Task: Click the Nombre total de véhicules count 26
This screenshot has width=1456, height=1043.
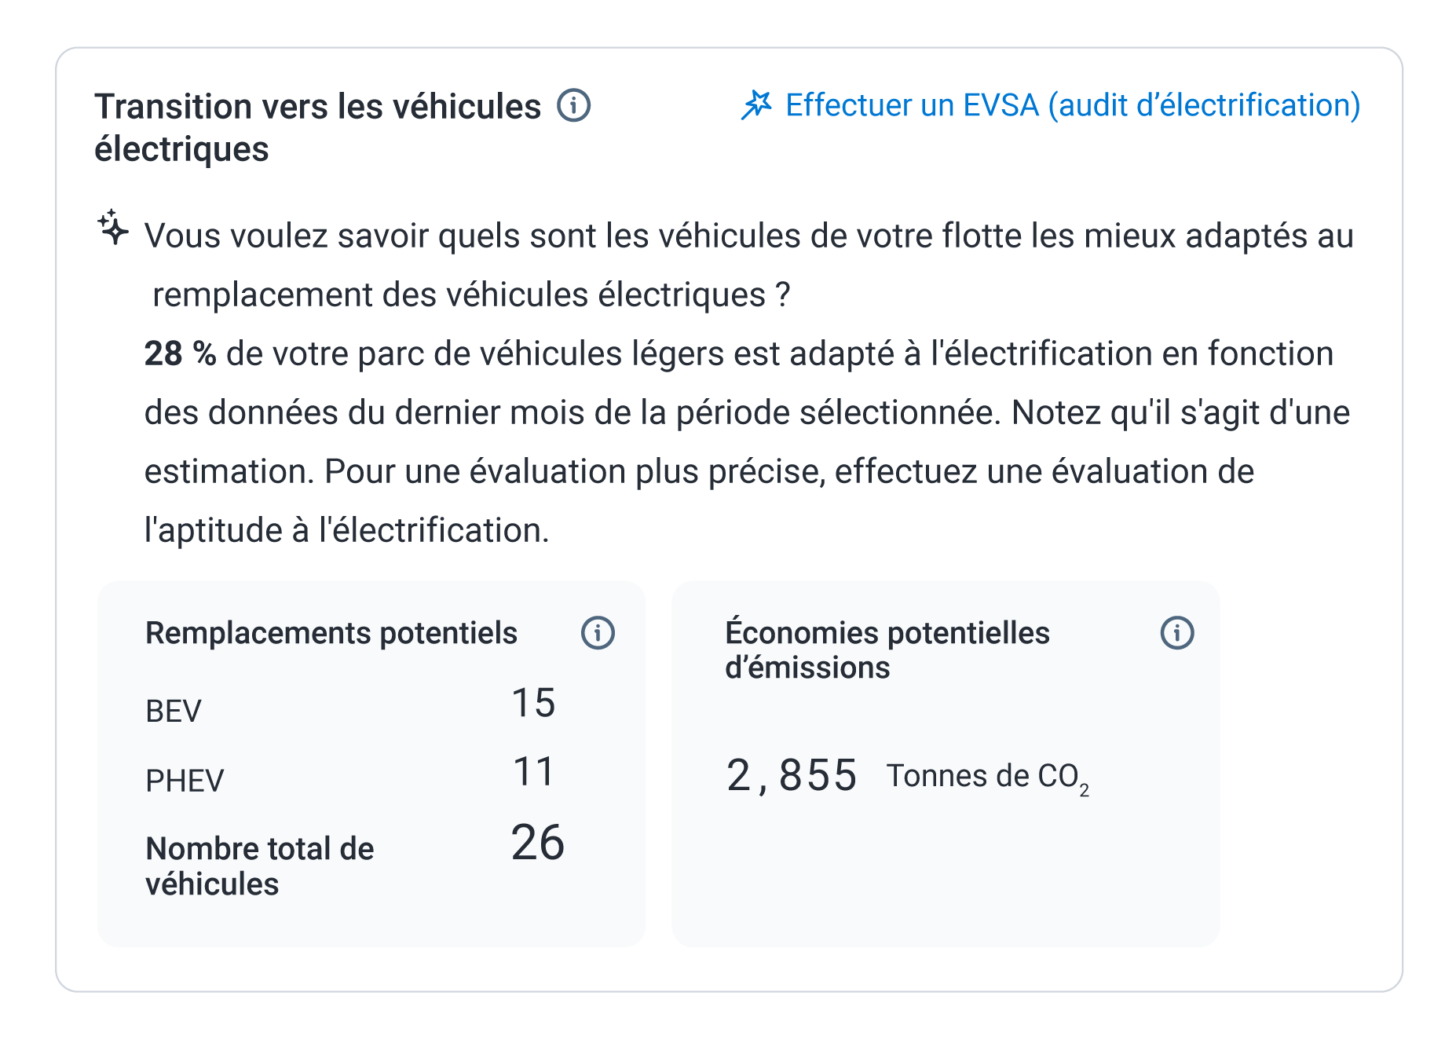Action: point(538,844)
